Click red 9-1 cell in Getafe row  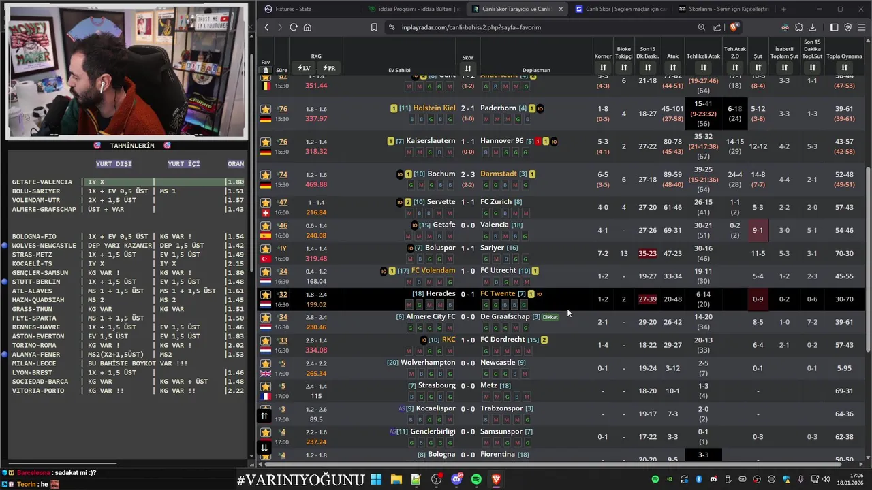[758, 230]
